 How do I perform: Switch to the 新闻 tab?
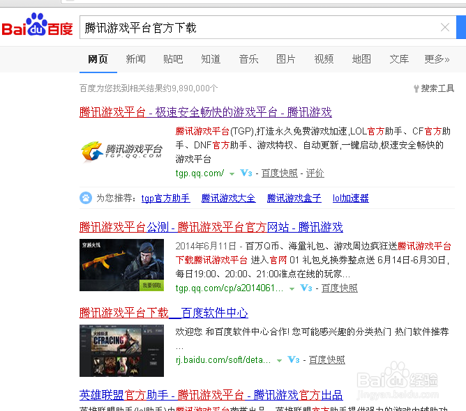click(135, 59)
